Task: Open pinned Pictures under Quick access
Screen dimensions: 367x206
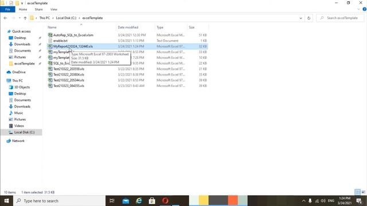Action: 20,57
